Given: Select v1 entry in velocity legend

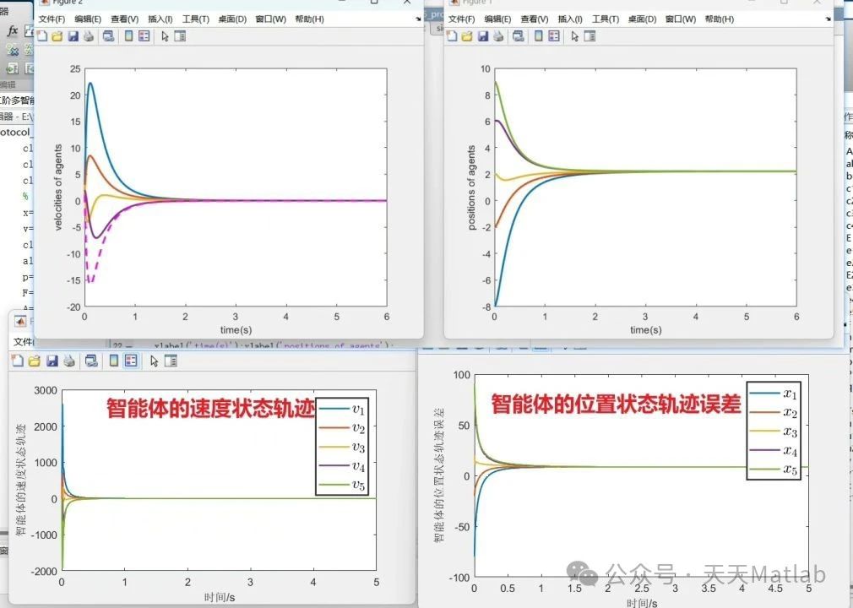Looking at the screenshot, I should (342, 409).
